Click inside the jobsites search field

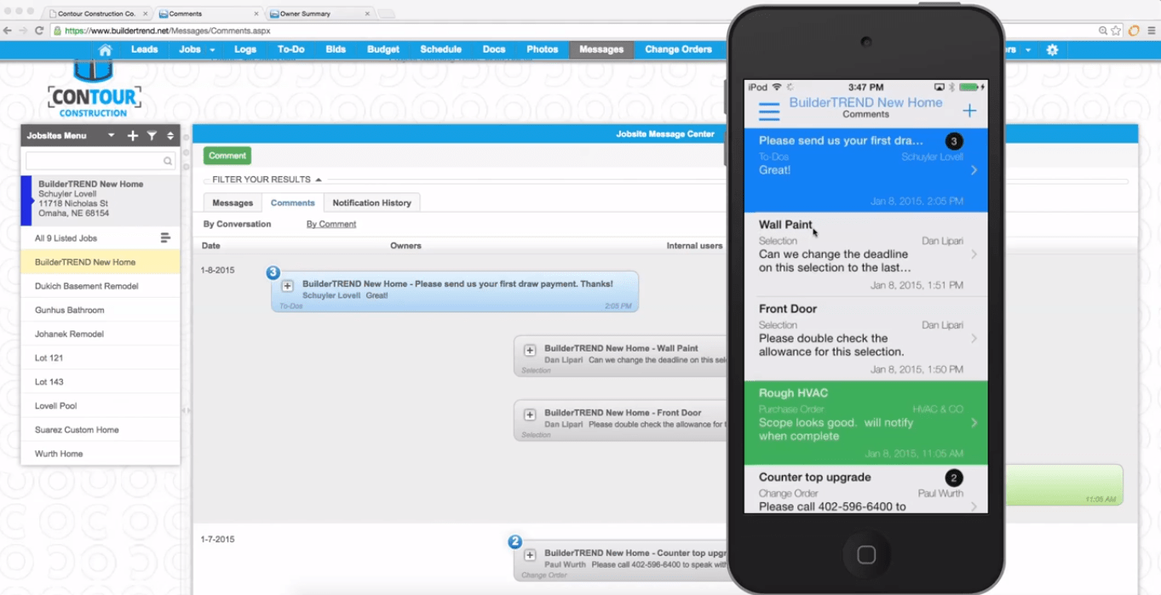(94, 160)
